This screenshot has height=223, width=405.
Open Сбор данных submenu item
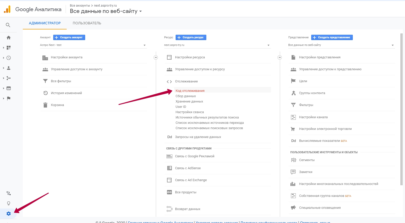point(186,96)
